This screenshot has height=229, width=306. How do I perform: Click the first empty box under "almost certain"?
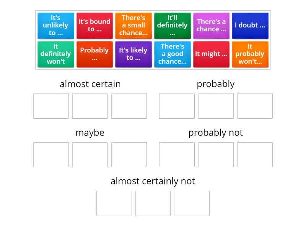click(51, 106)
